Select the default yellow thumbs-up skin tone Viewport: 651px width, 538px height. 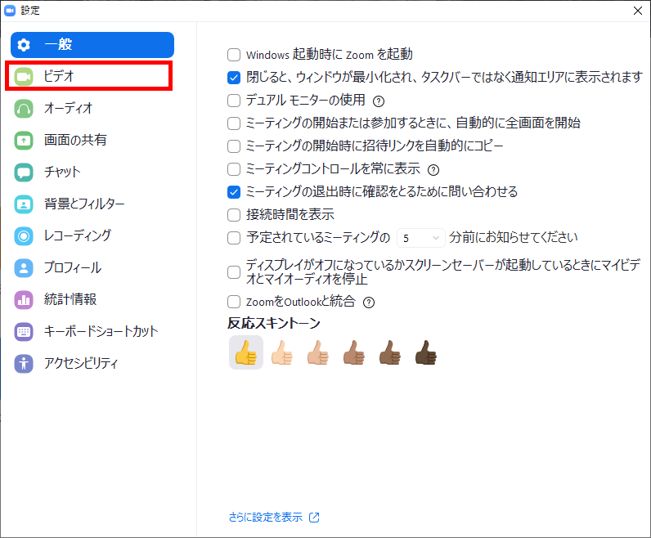click(246, 352)
